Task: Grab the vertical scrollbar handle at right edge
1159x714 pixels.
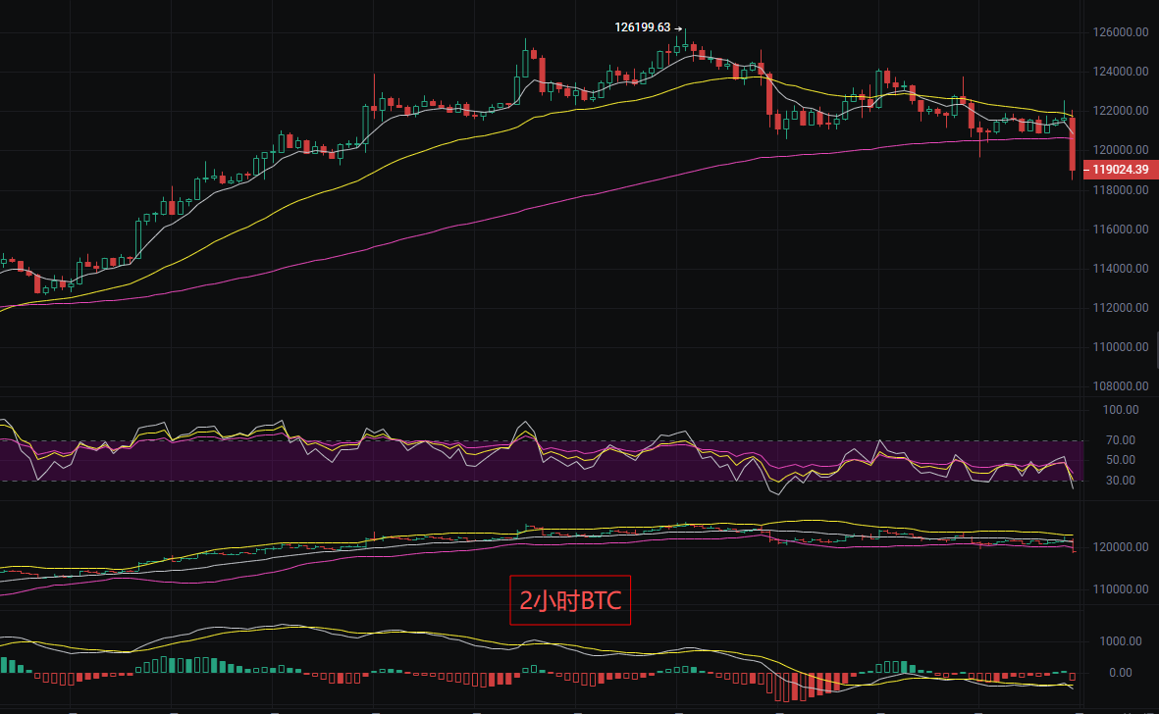Action: [x=1156, y=350]
